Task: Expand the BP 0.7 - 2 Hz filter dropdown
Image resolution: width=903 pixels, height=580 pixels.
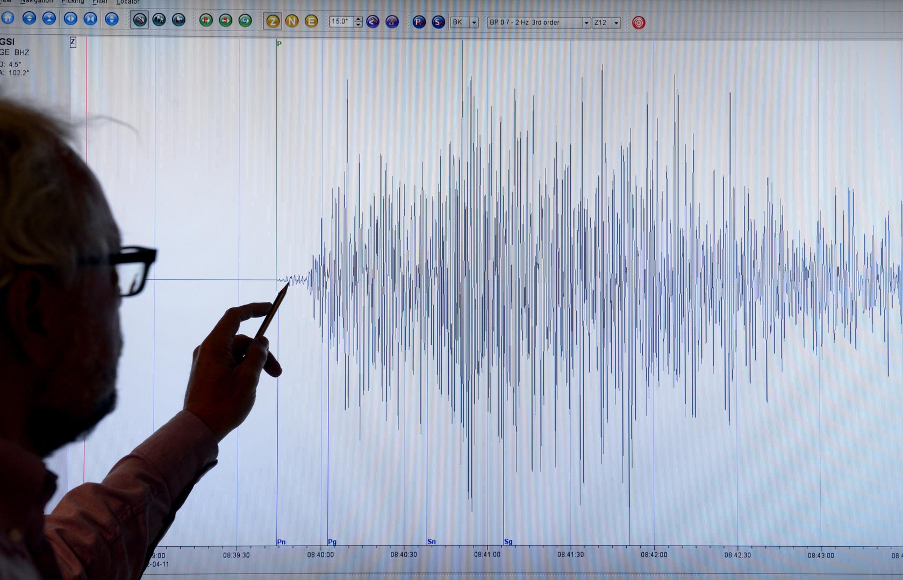Action: (x=586, y=23)
